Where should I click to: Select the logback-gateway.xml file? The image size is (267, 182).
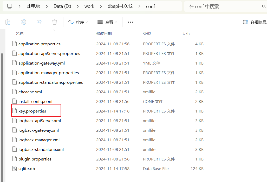39,130
